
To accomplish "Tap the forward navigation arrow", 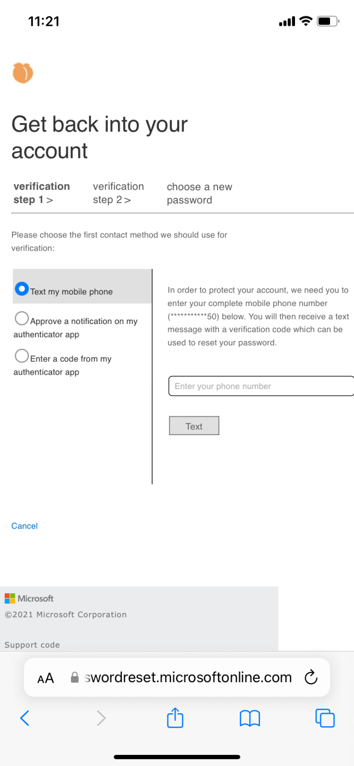I will pyautogui.click(x=101, y=718).
